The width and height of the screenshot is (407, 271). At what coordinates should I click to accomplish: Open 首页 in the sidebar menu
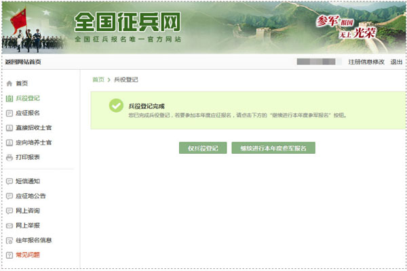tap(22, 83)
